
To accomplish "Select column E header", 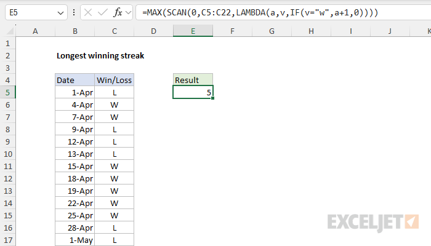I will coord(193,31).
